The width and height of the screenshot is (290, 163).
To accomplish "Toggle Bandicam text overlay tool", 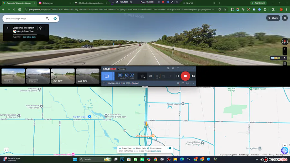I will (170, 76).
